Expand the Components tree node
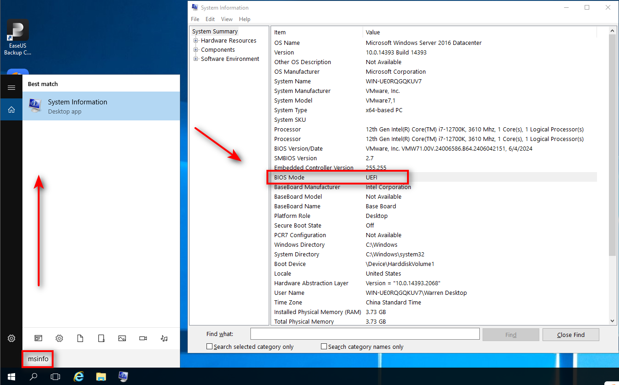 (196, 49)
